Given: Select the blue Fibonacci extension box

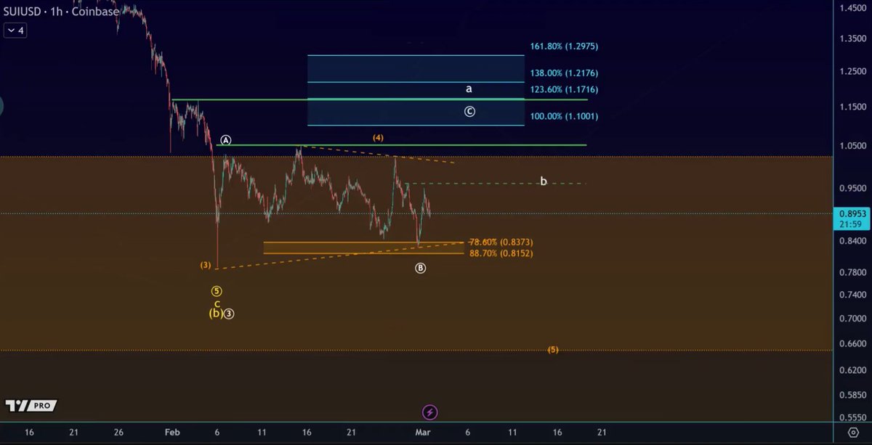Looking at the screenshot, I should (x=416, y=90).
